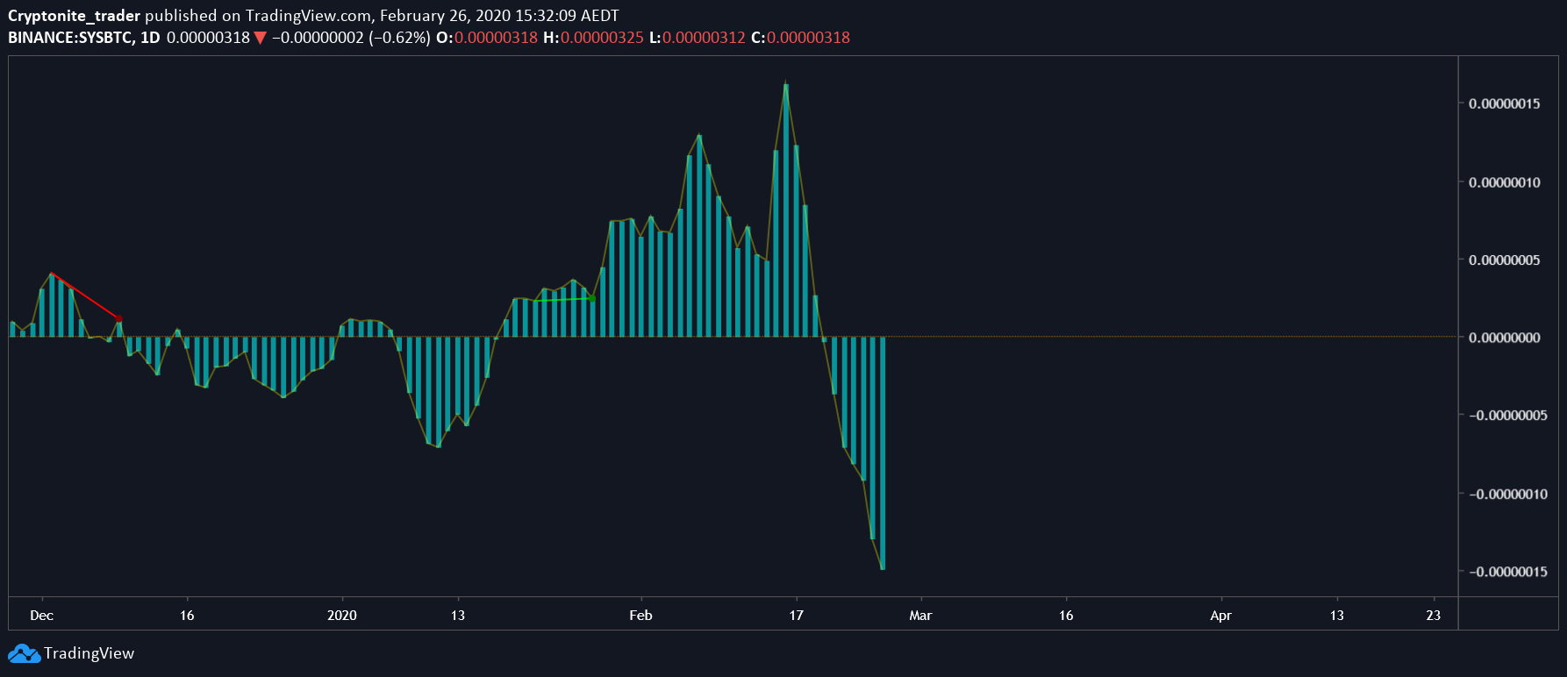Click the '0.00000015' price axis label
The height and width of the screenshot is (677, 1567).
pyautogui.click(x=1504, y=103)
